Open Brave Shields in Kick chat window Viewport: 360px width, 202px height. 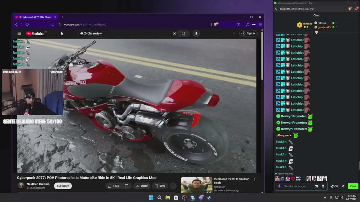click(350, 9)
